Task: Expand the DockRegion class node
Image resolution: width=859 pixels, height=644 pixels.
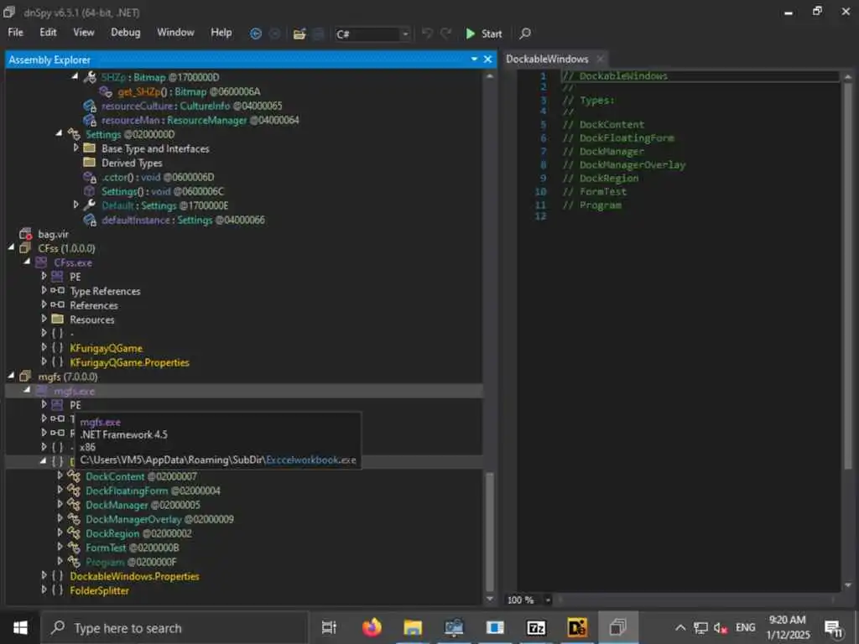Action: pyautogui.click(x=60, y=532)
